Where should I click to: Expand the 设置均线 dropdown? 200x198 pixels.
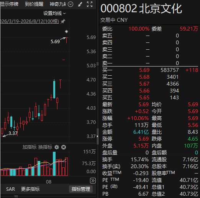click(x=54, y=13)
